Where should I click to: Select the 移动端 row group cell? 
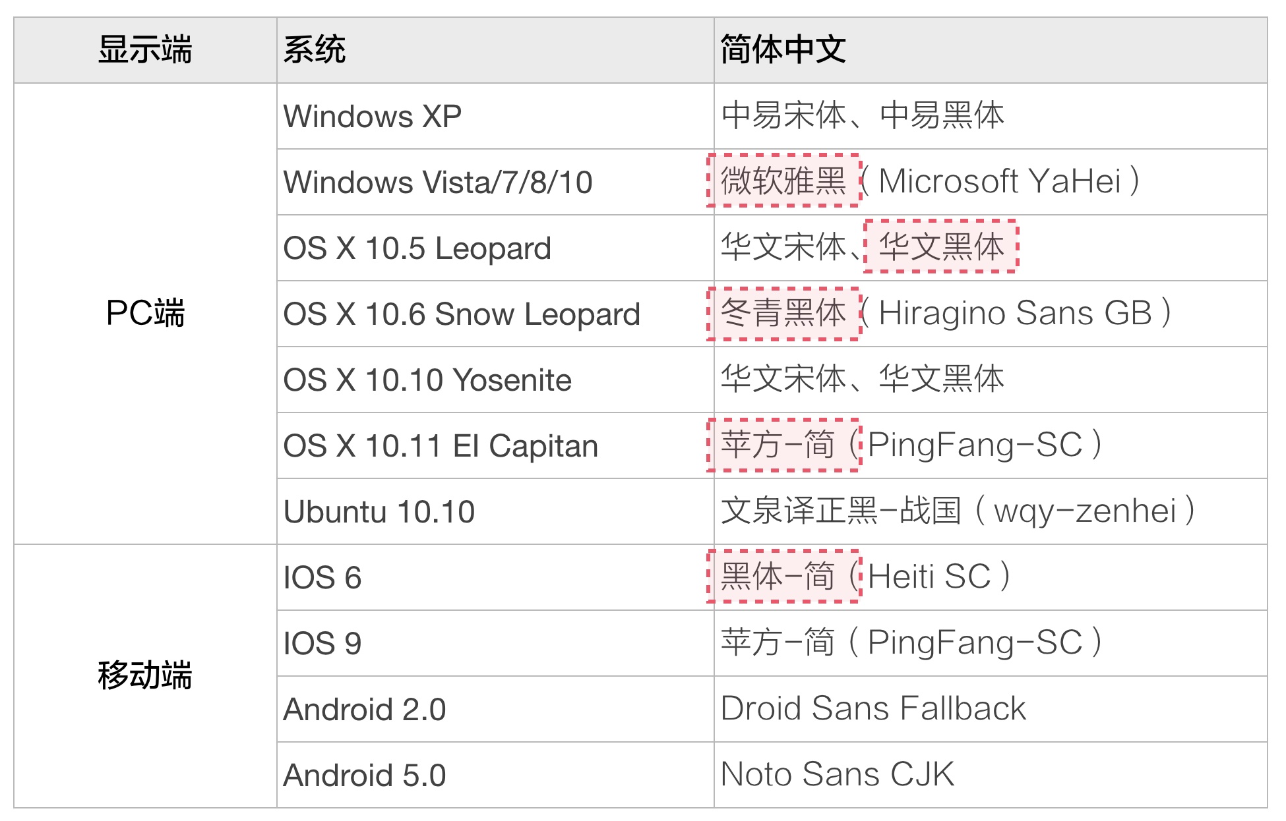(145, 675)
